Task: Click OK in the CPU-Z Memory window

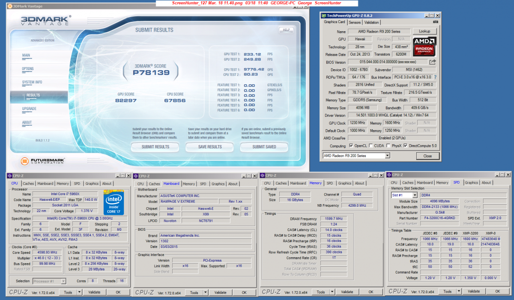Action: (x=371, y=292)
